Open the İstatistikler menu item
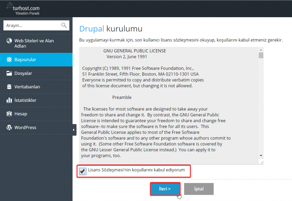The height and width of the screenshot is (201, 292). click(x=25, y=100)
